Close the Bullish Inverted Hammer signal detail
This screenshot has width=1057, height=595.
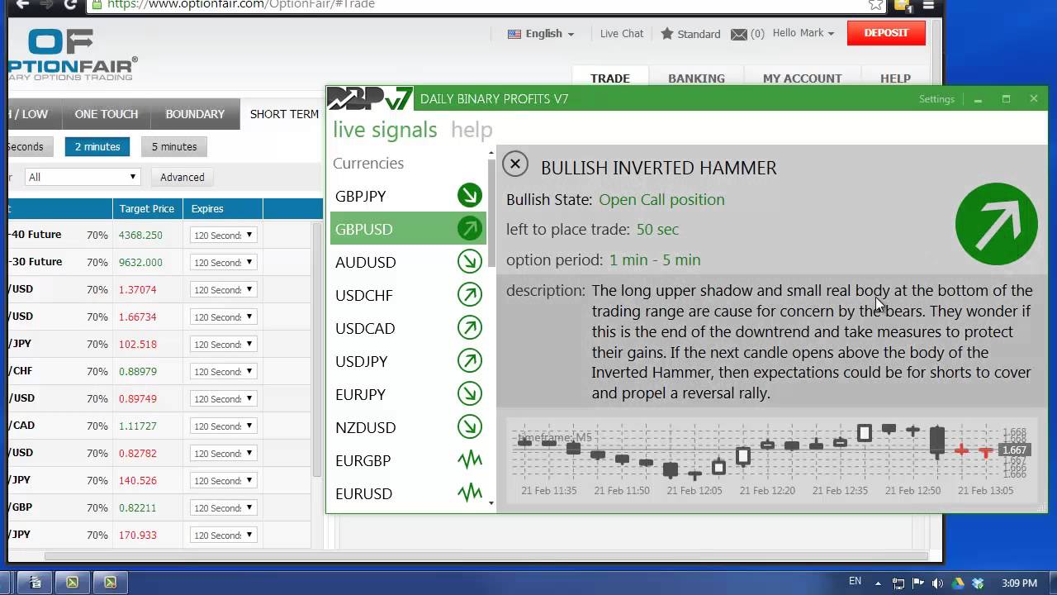click(x=515, y=164)
